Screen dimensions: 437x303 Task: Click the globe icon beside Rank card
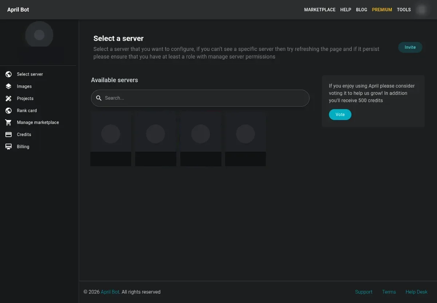tap(9, 111)
